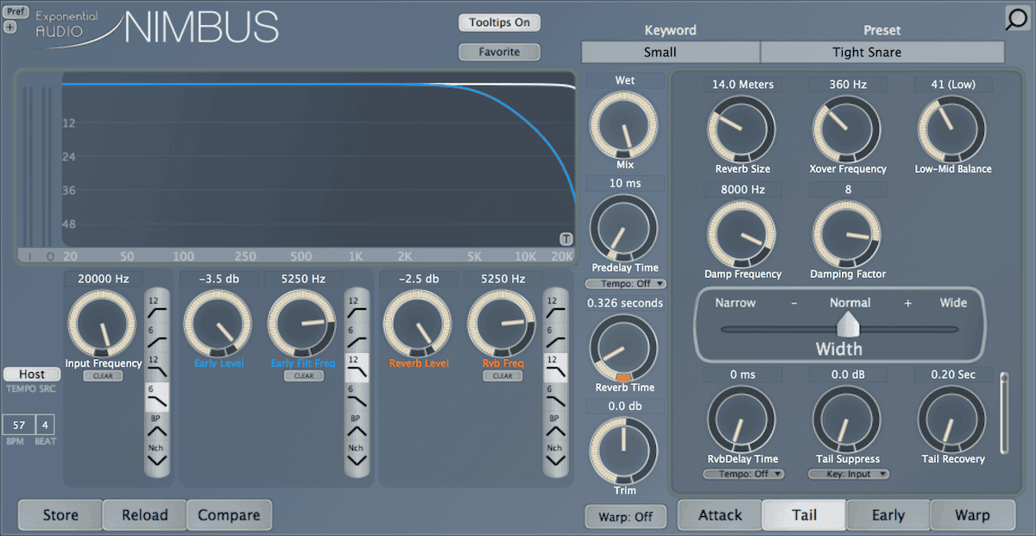This screenshot has height=536, width=1036.
Task: Open the Key: Input dropdown under Tail Suppress
Action: [x=849, y=474]
